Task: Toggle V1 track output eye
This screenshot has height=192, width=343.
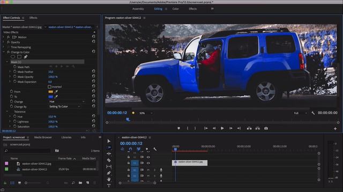Action: coord(148,163)
